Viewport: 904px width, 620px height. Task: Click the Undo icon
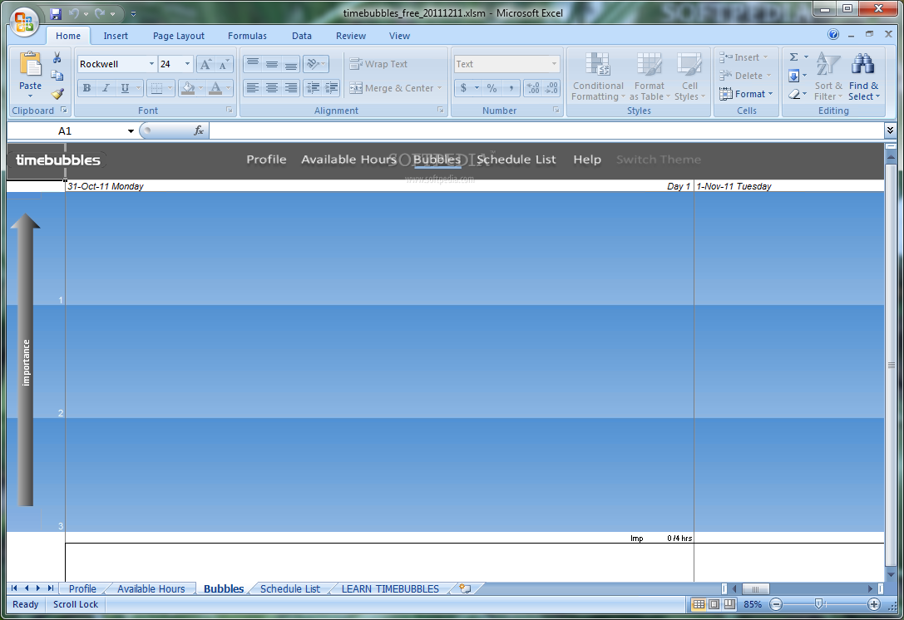click(74, 13)
